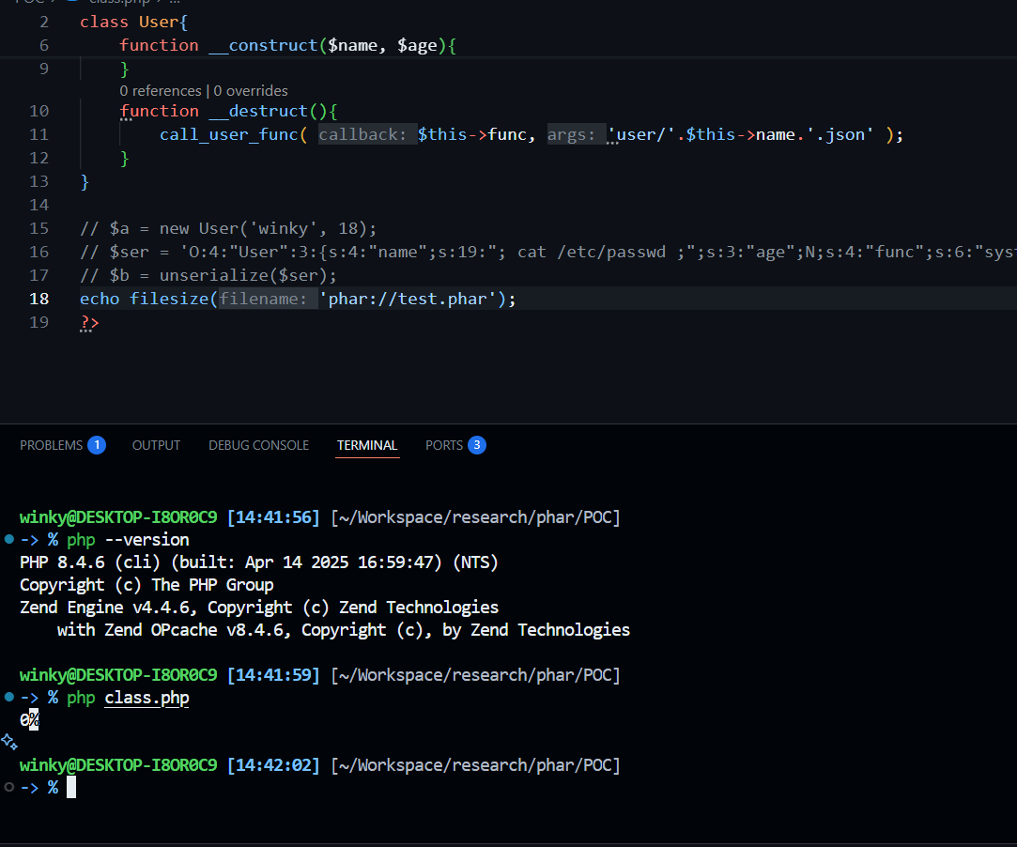Open the DEBUG CONSOLE tab
Screen dimensions: 1017x847
258,445
